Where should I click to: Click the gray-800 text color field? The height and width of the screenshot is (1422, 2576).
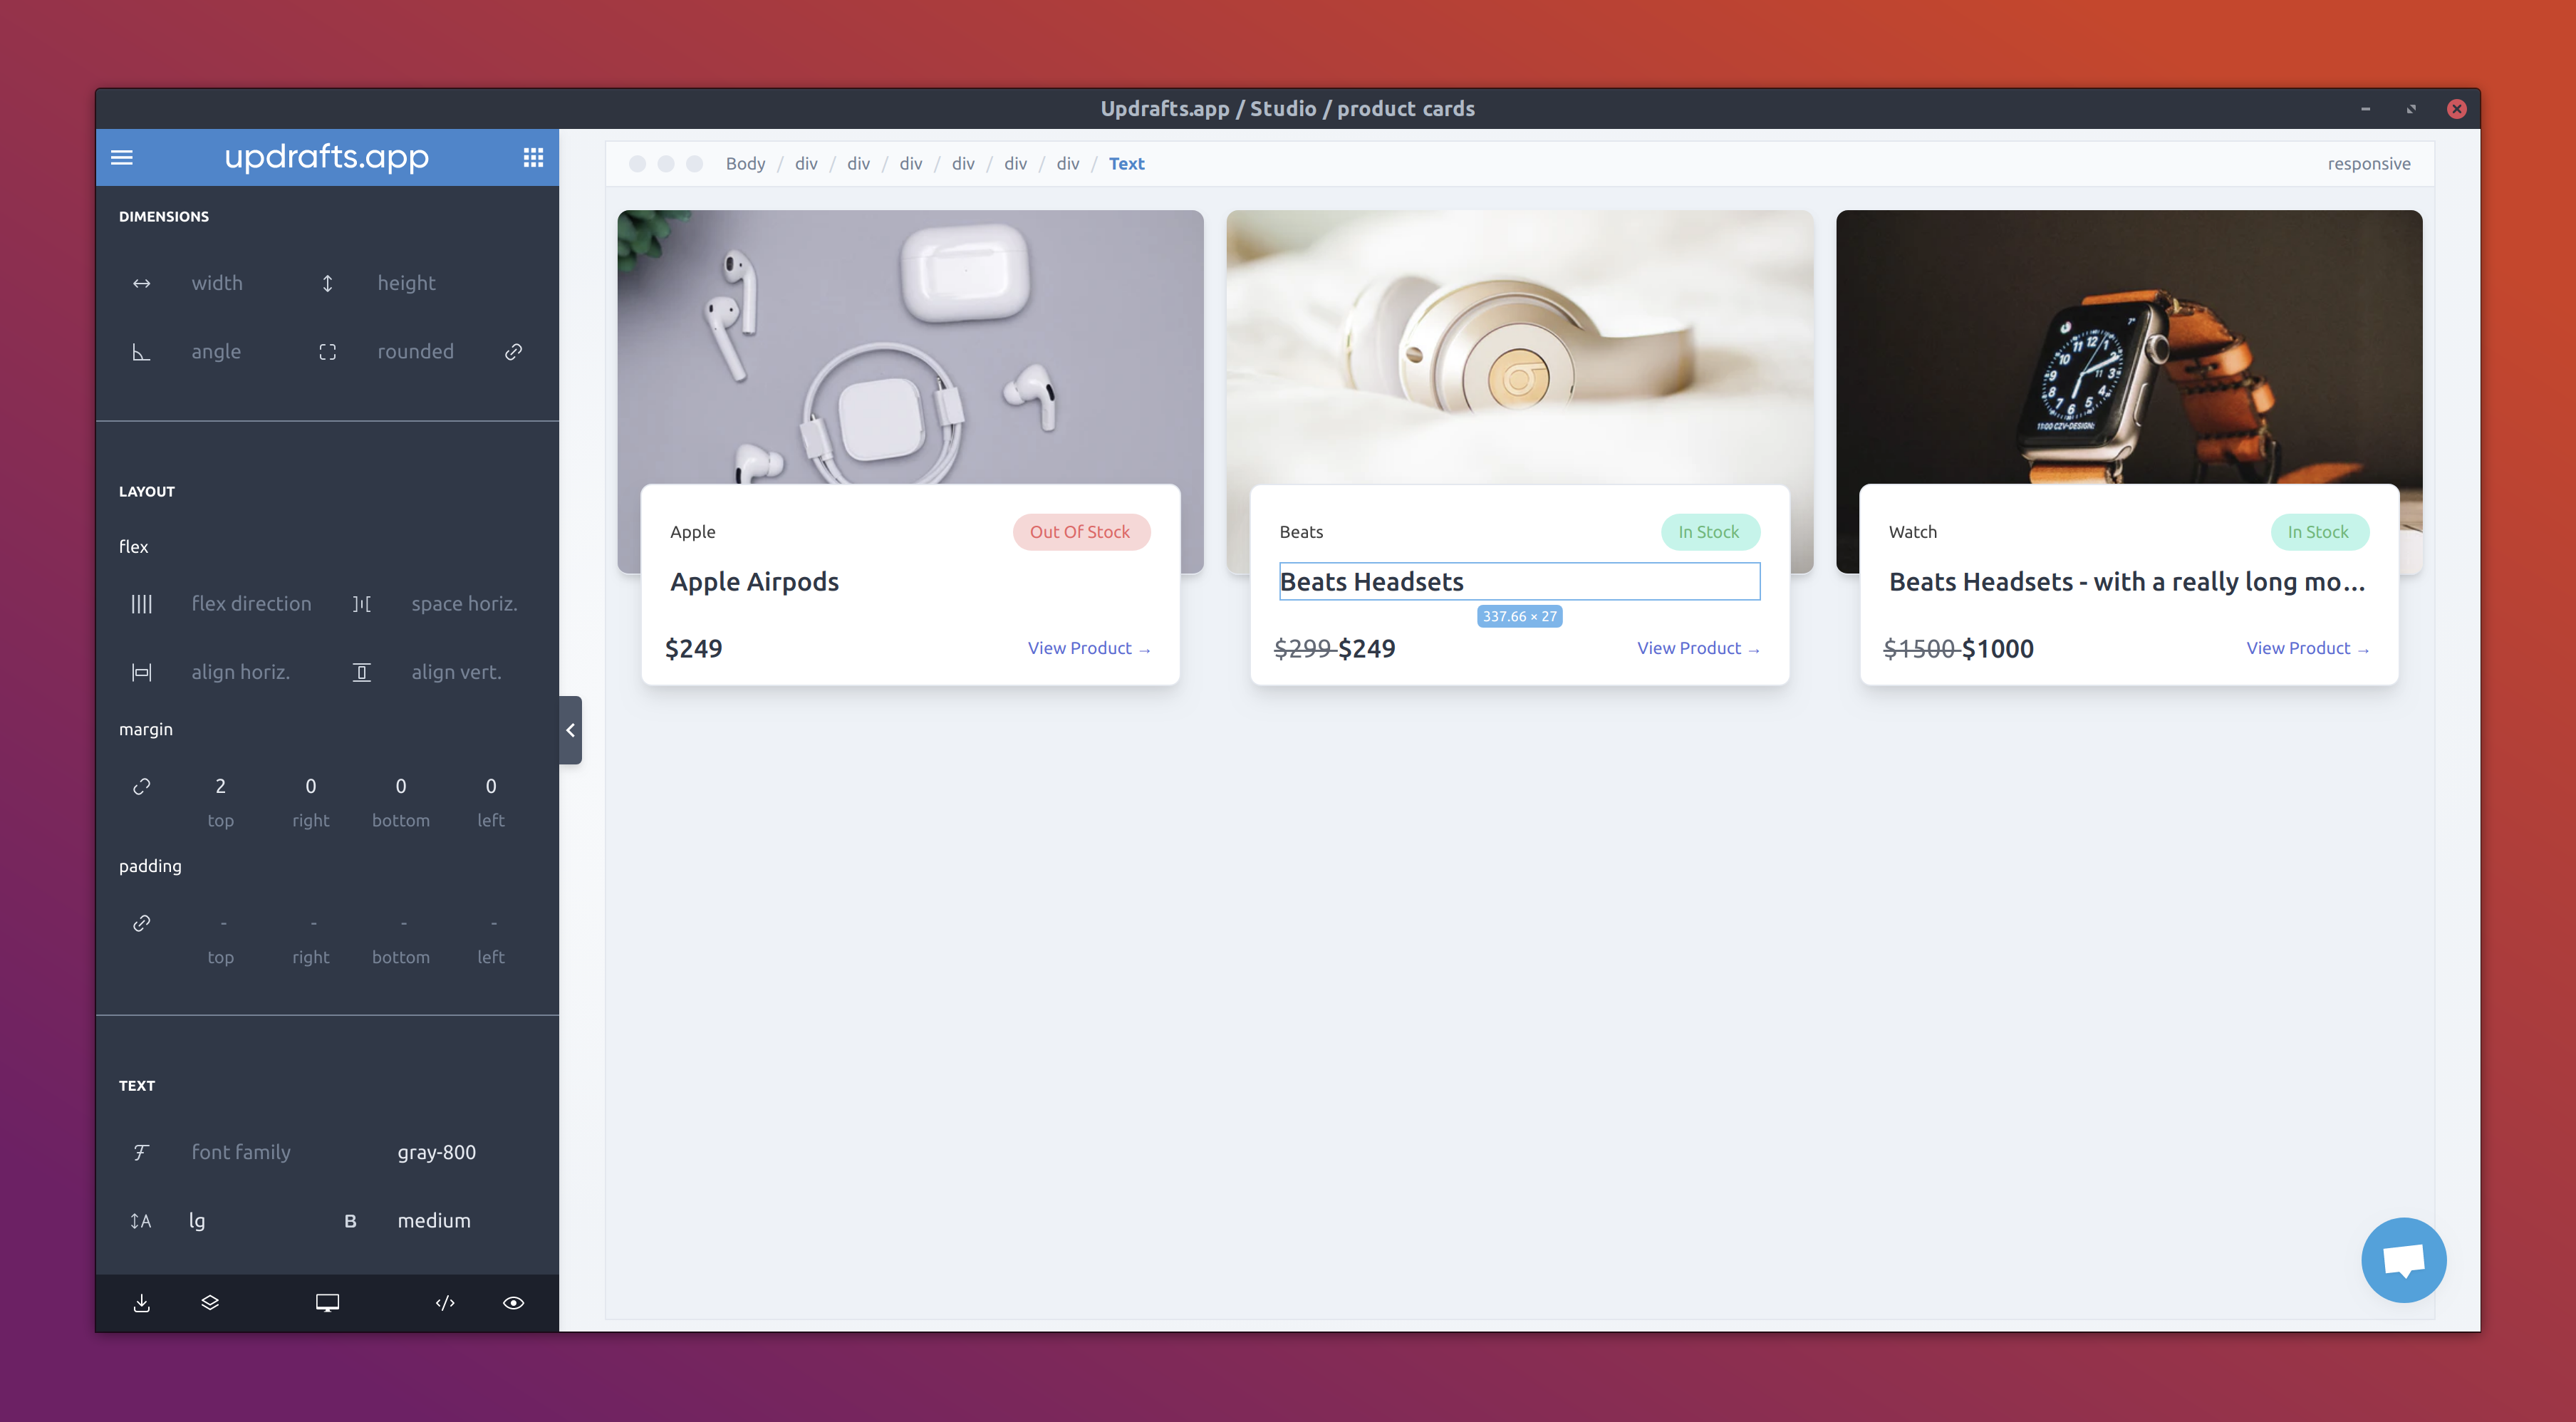[x=436, y=1152]
